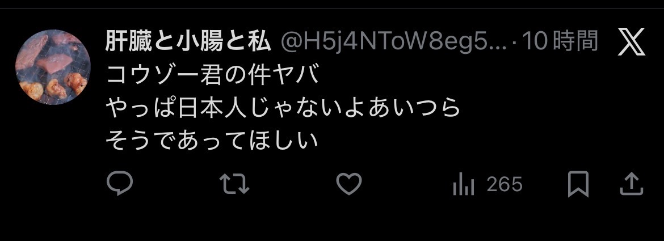Click the @H5j4NToW8eg5 handle
The width and height of the screenshot is (664, 241).
pos(393,43)
